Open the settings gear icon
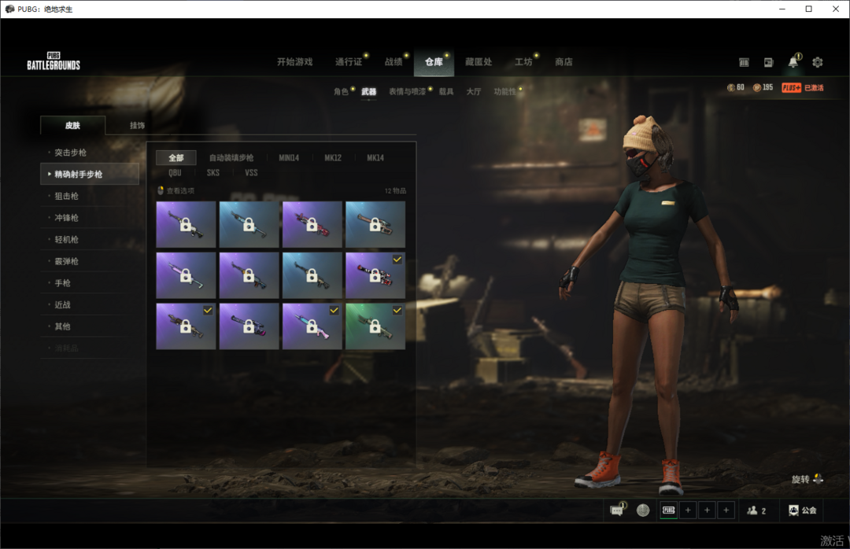 [818, 62]
